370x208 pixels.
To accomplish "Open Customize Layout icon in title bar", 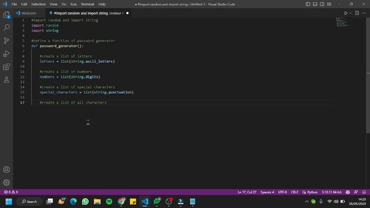I will click(329, 4).
